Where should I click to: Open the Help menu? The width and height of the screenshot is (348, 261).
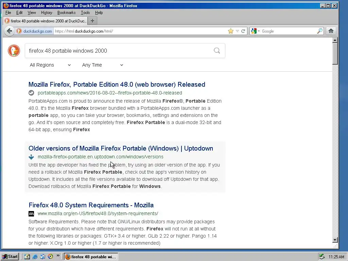click(99, 13)
